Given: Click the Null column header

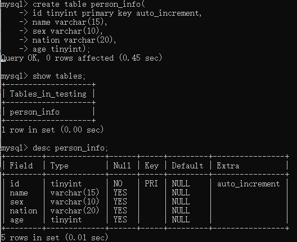Looking at the screenshot, I should click(x=122, y=166).
